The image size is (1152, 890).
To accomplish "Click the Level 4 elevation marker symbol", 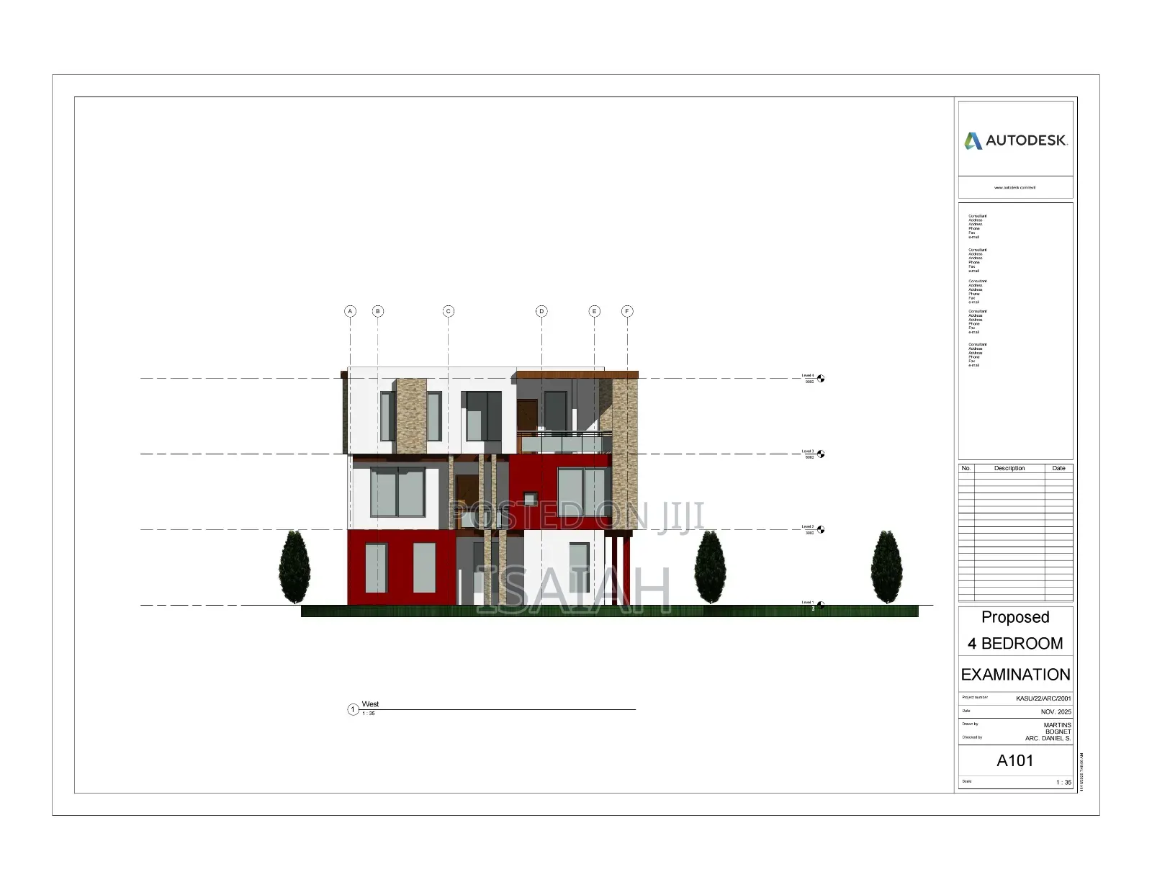I will click(821, 379).
